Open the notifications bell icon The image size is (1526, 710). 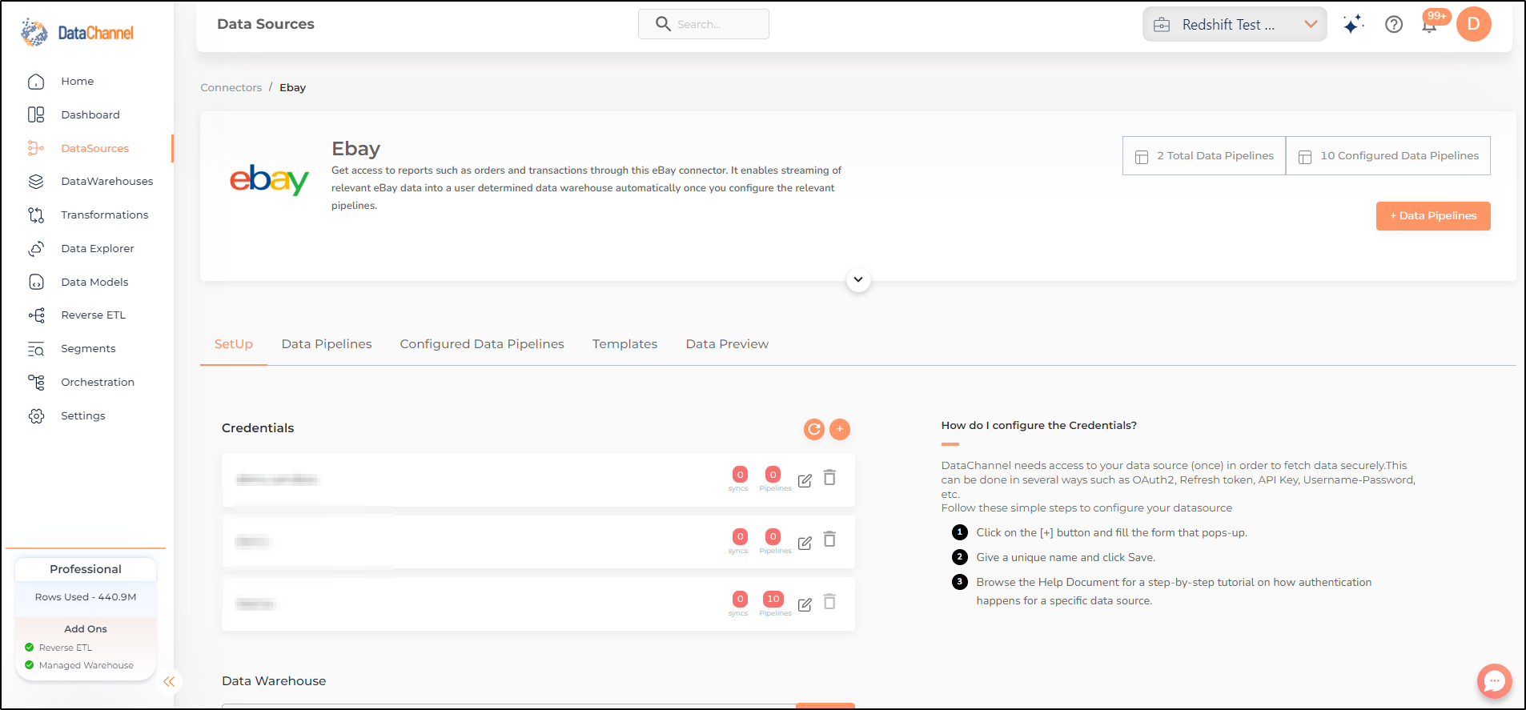pyautogui.click(x=1429, y=26)
